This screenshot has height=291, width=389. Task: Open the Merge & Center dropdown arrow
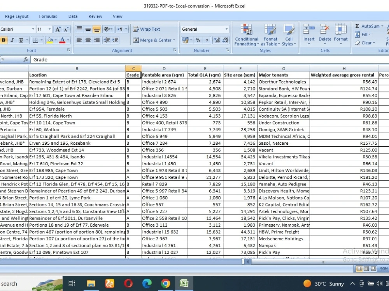tap(174, 40)
